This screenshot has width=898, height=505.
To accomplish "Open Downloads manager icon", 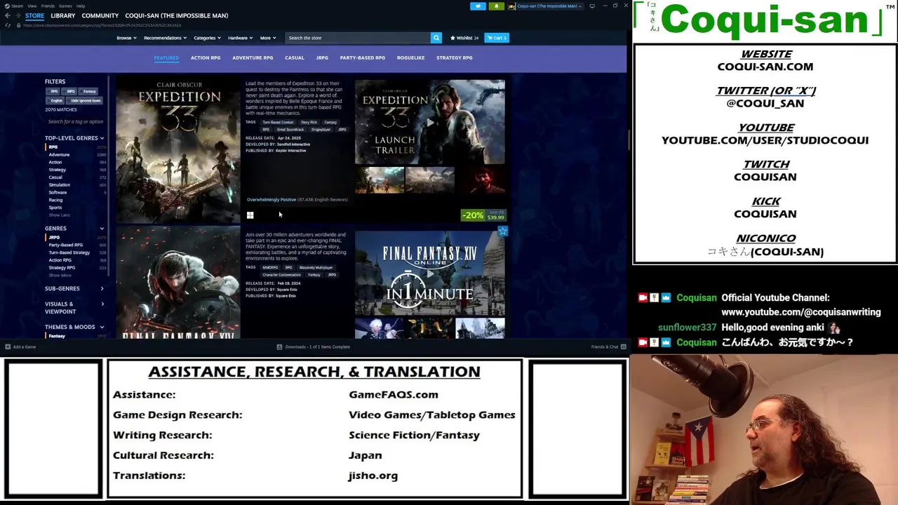I will [279, 346].
